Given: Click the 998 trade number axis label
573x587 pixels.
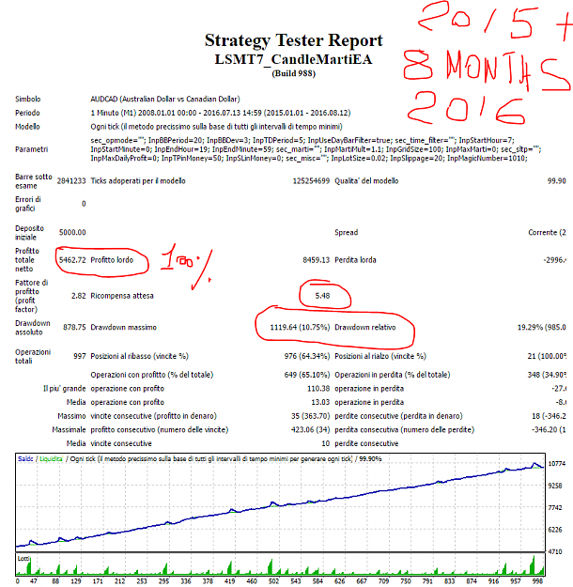Looking at the screenshot, I should click(538, 581).
